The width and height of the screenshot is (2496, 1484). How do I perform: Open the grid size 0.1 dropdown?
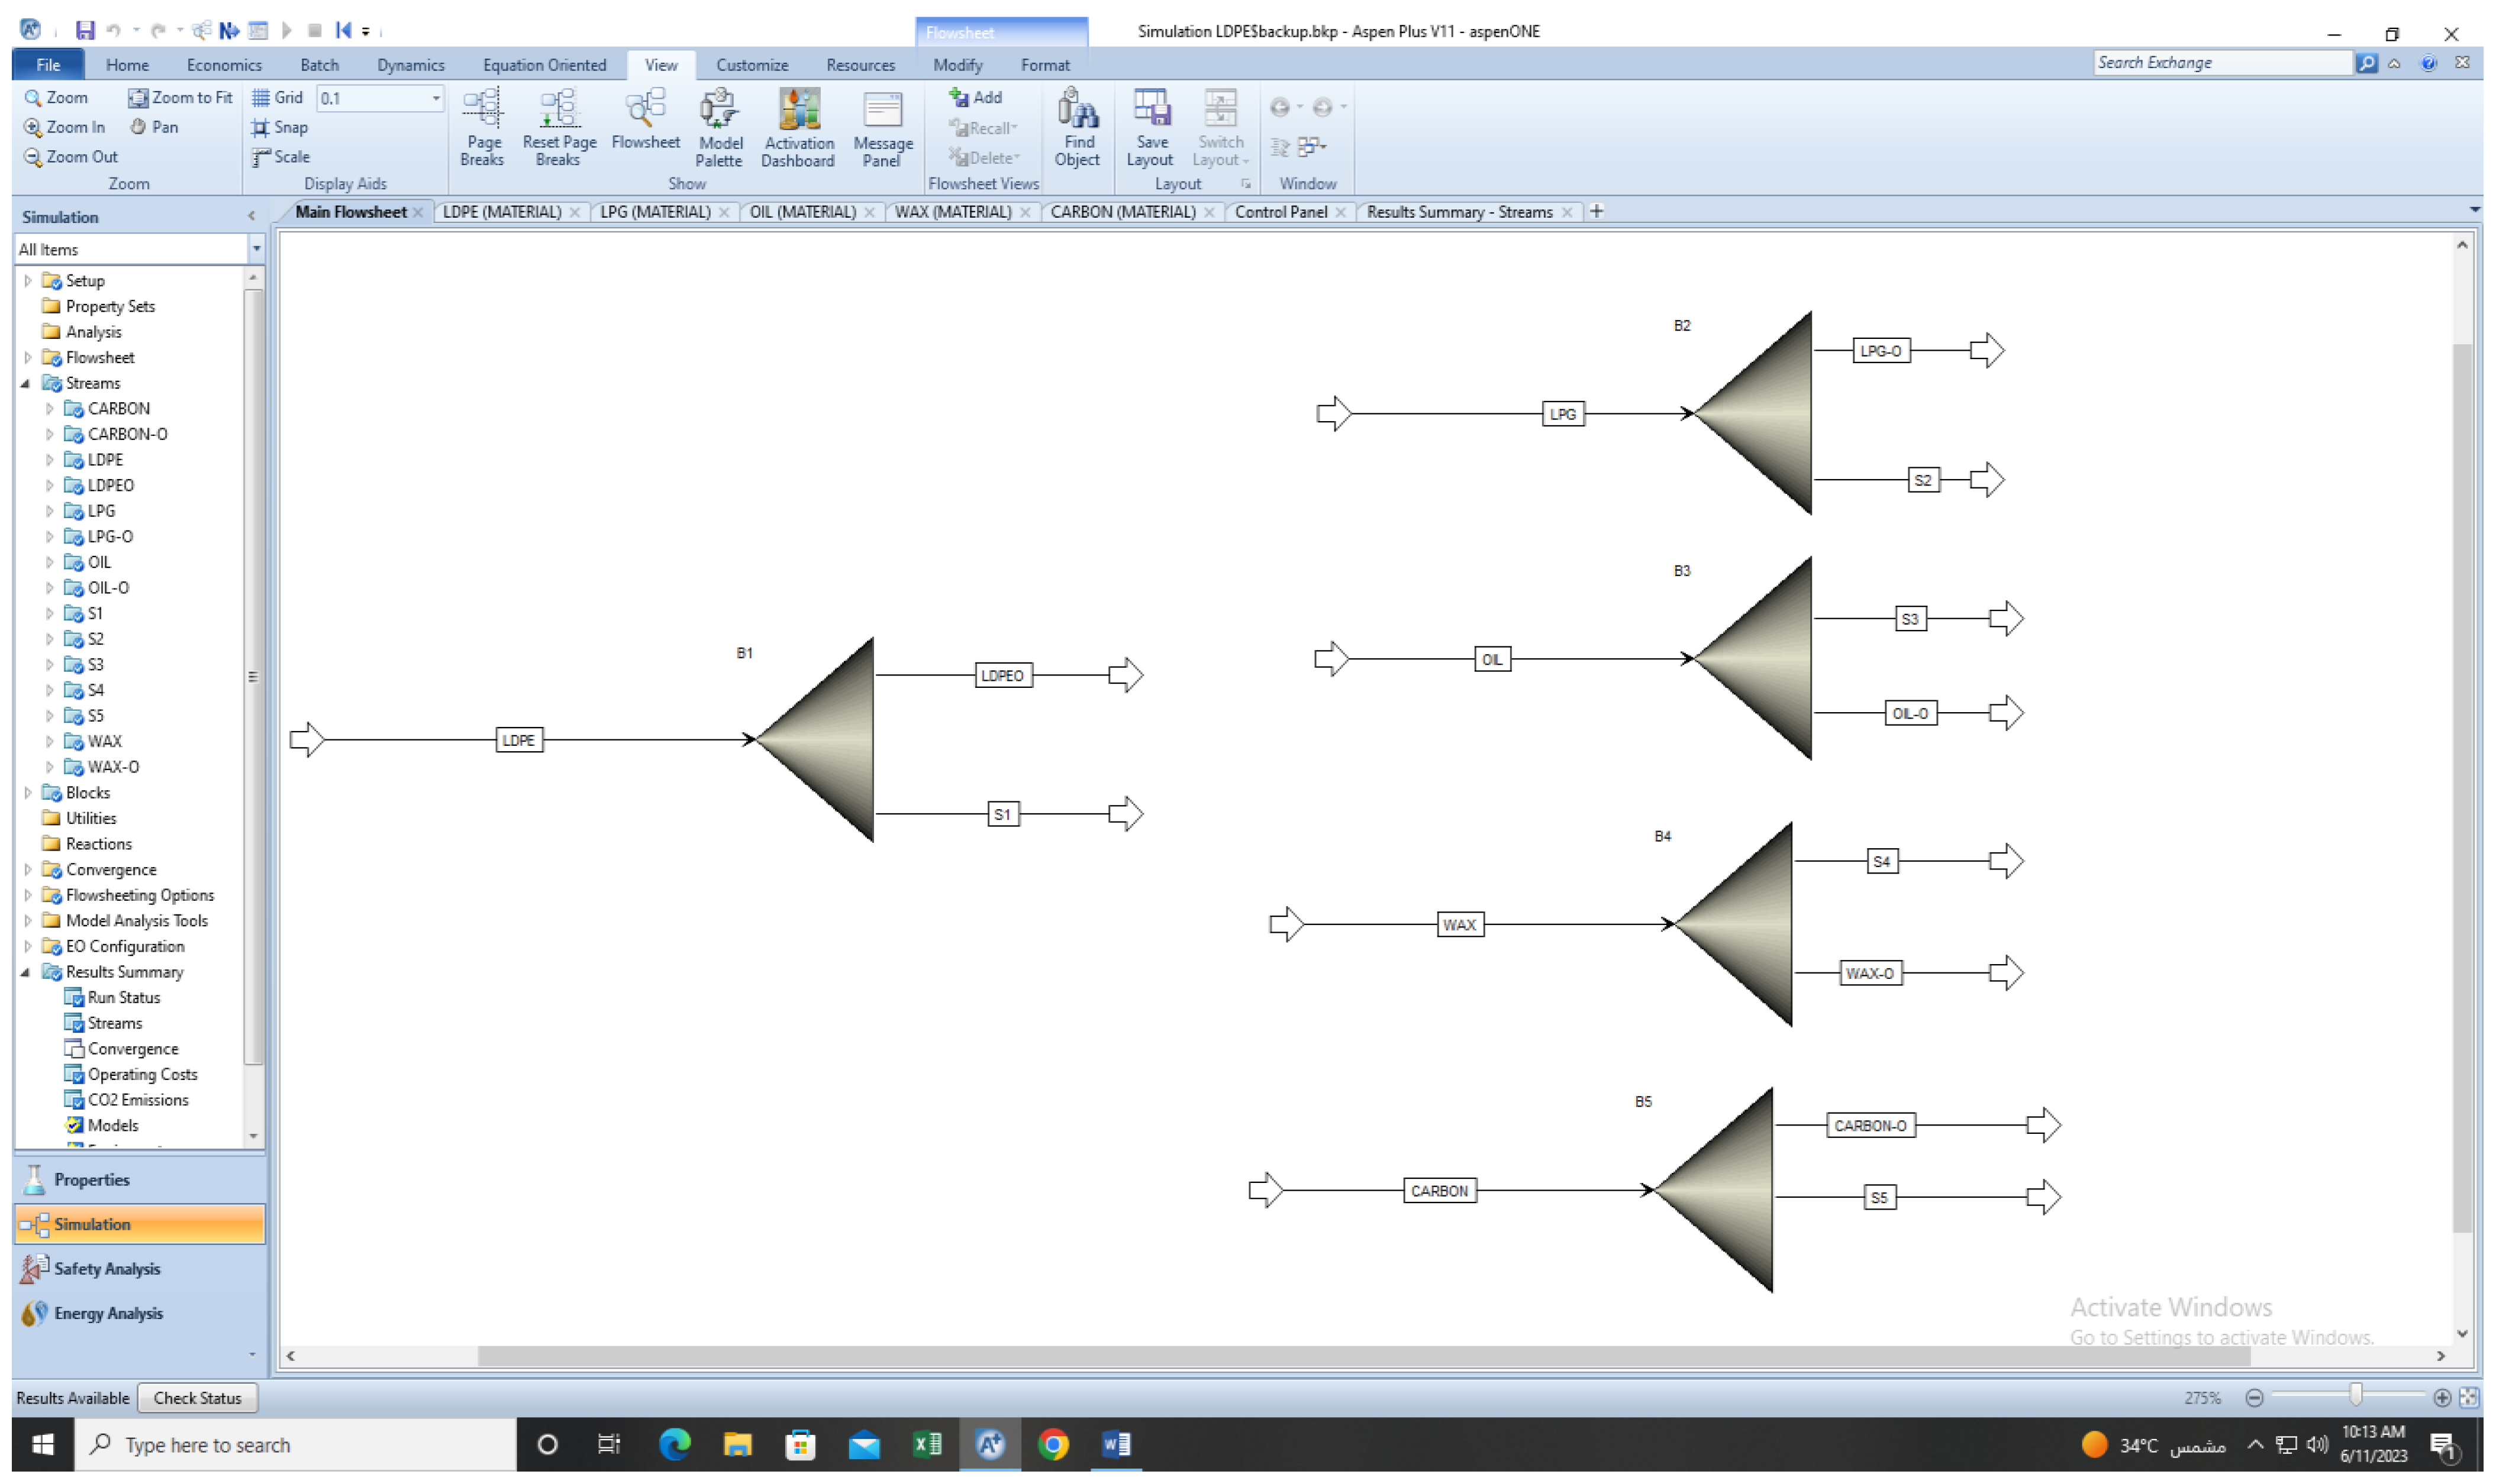pos(435,98)
